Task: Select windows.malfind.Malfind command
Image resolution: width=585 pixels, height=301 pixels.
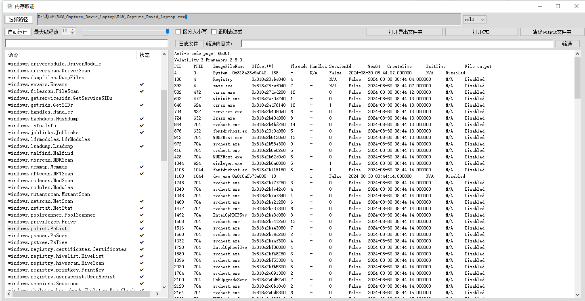Action: (x=40, y=153)
